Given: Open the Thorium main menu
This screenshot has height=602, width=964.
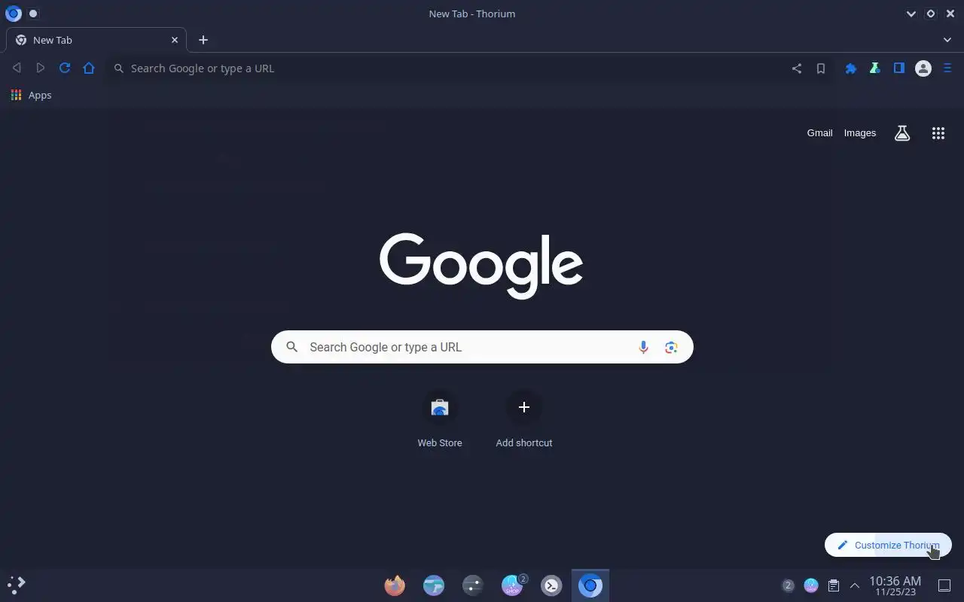Looking at the screenshot, I should pos(947,68).
